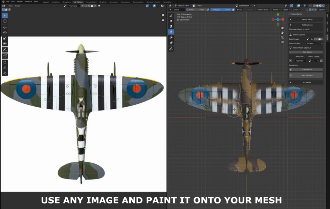Screen dimensions: 330x209
Task: Select the Transform tool in the UV editor
Action: (5, 44)
